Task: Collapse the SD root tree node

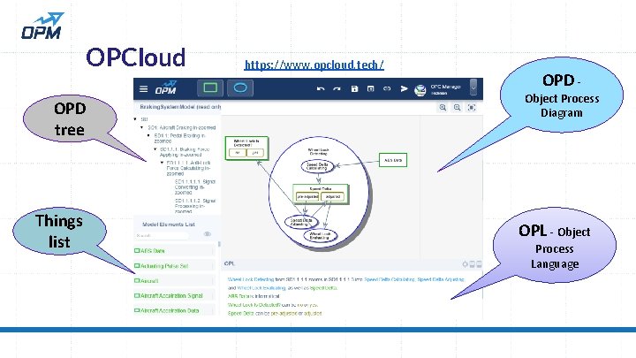Action: click(x=135, y=119)
